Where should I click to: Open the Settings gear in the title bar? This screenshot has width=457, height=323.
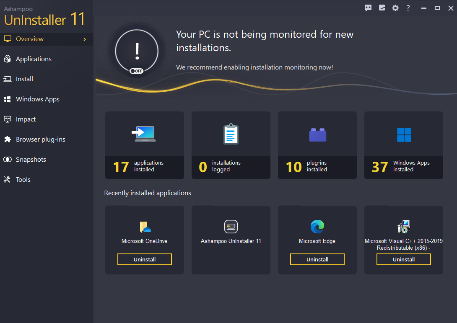395,8
